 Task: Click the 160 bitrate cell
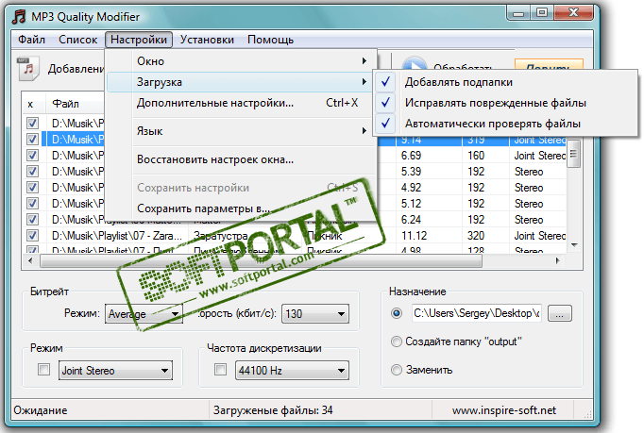(x=476, y=156)
